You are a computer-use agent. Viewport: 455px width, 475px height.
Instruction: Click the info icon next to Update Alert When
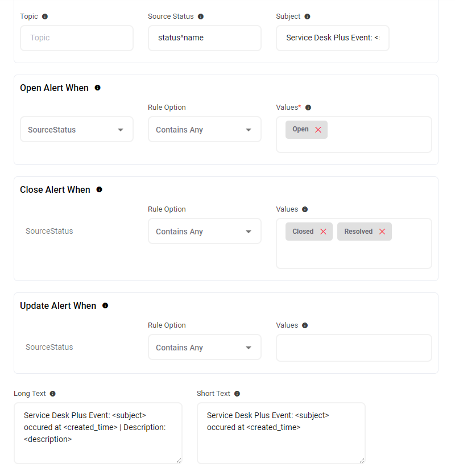click(105, 305)
